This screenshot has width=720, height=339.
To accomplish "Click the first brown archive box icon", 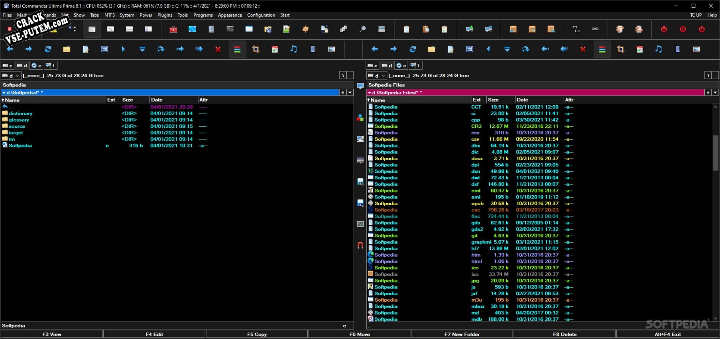I will (x=513, y=29).
